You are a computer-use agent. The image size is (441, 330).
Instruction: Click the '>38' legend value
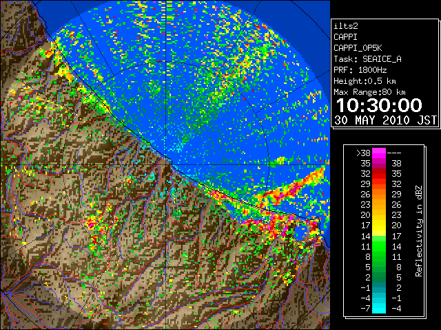click(x=363, y=153)
